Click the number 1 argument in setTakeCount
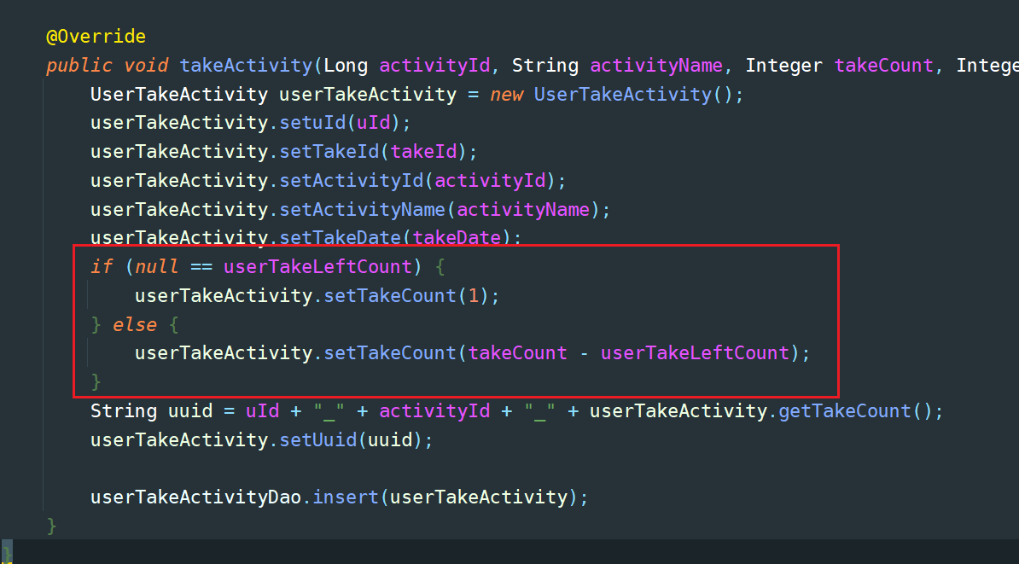The image size is (1019, 564). point(474,296)
